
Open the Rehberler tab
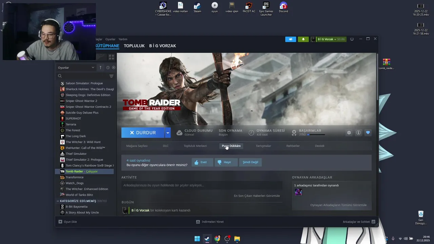293,146
